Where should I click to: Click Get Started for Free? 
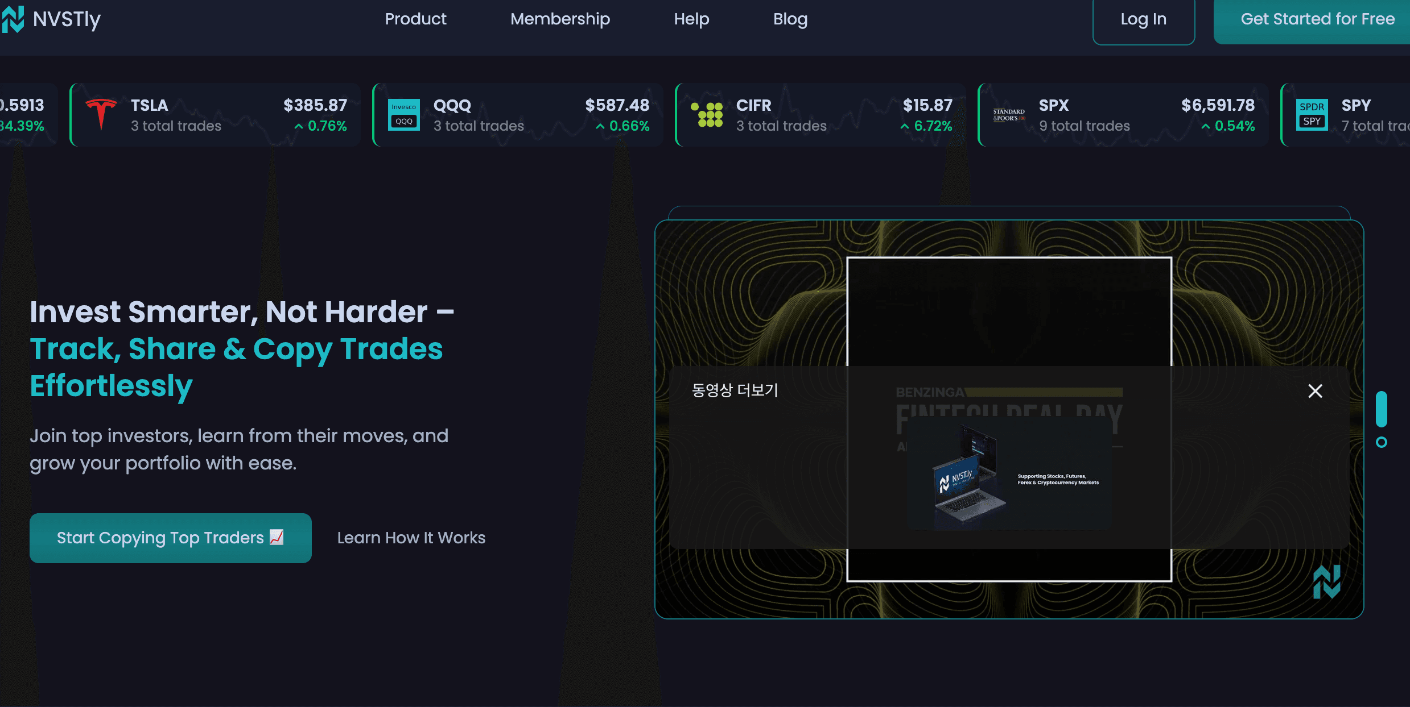coord(1317,19)
